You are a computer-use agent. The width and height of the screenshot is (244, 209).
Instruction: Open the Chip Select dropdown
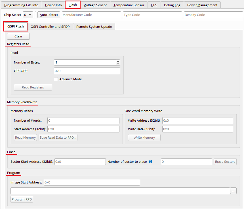coord(28,15)
